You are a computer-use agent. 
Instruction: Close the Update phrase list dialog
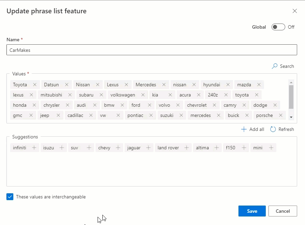[x=295, y=11]
